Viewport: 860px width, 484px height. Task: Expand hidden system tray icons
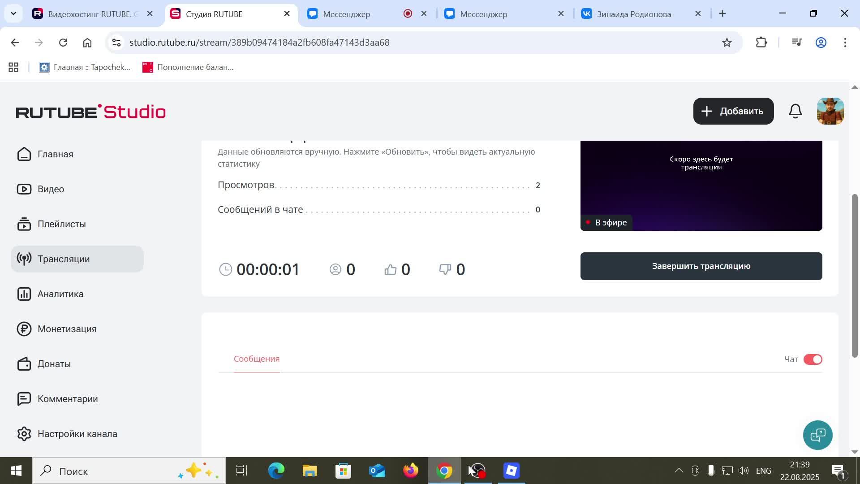pos(679,471)
